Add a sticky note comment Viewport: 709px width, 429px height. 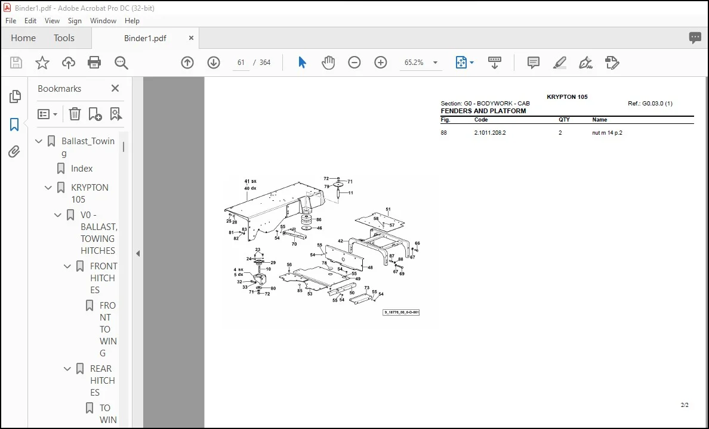click(533, 63)
